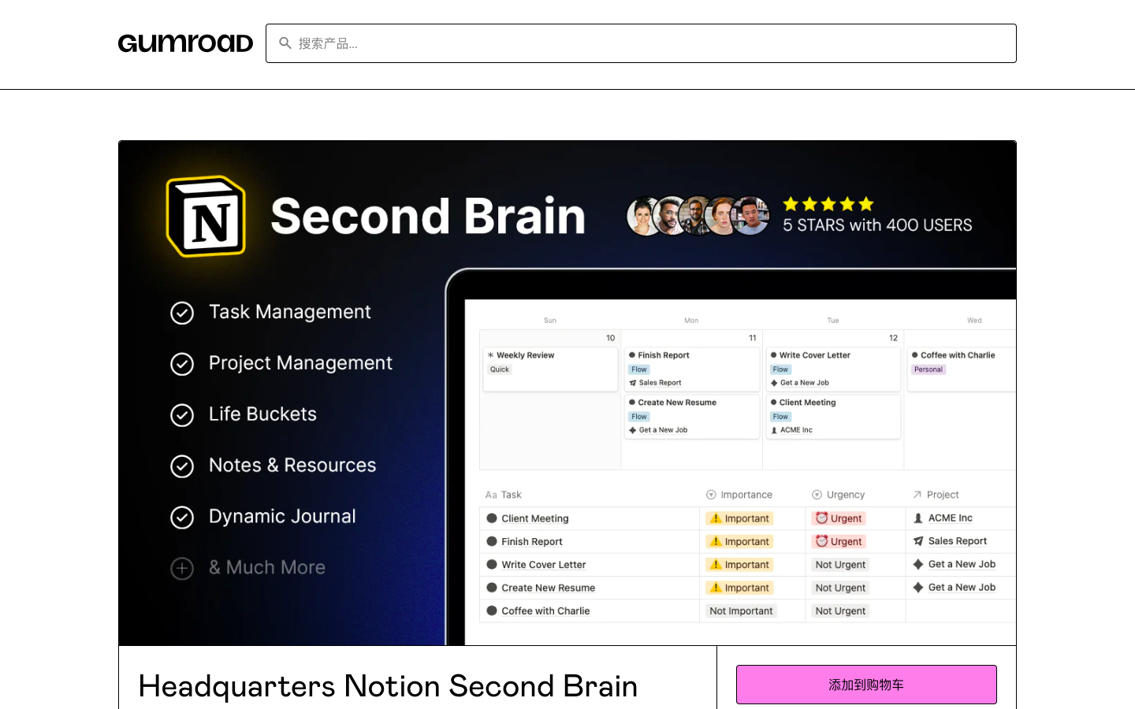The image size is (1135, 709).
Task: Click the Notes & Resources checkmark icon
Action: [x=182, y=466]
